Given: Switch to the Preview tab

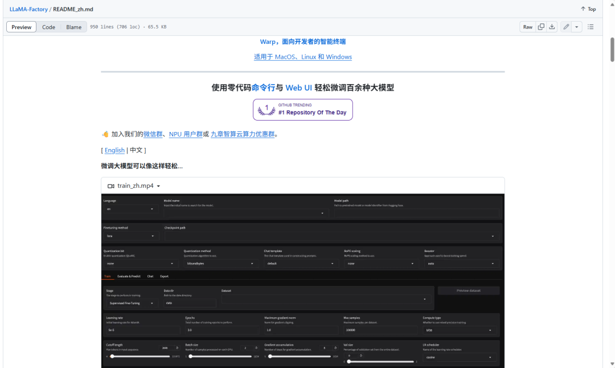Looking at the screenshot, I should point(21,27).
